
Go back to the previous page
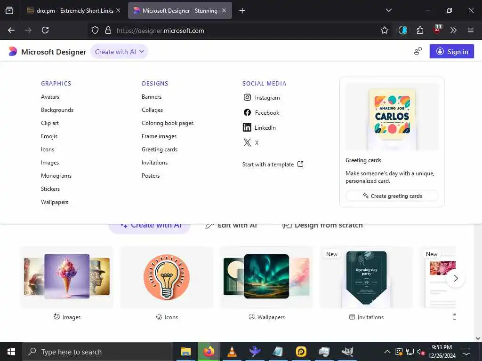tap(11, 30)
